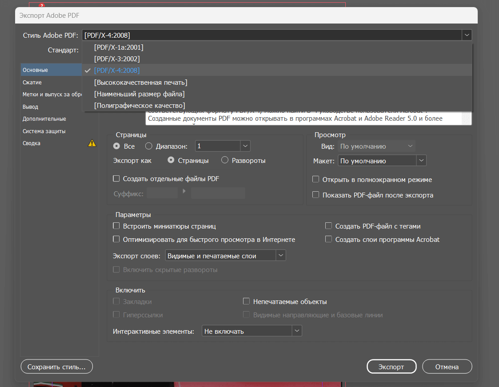Enable Открыть в полноэкранном режиме

pos(315,179)
